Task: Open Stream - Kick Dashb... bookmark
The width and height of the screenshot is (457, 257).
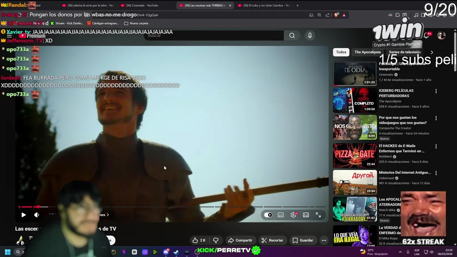Action: (x=67, y=23)
